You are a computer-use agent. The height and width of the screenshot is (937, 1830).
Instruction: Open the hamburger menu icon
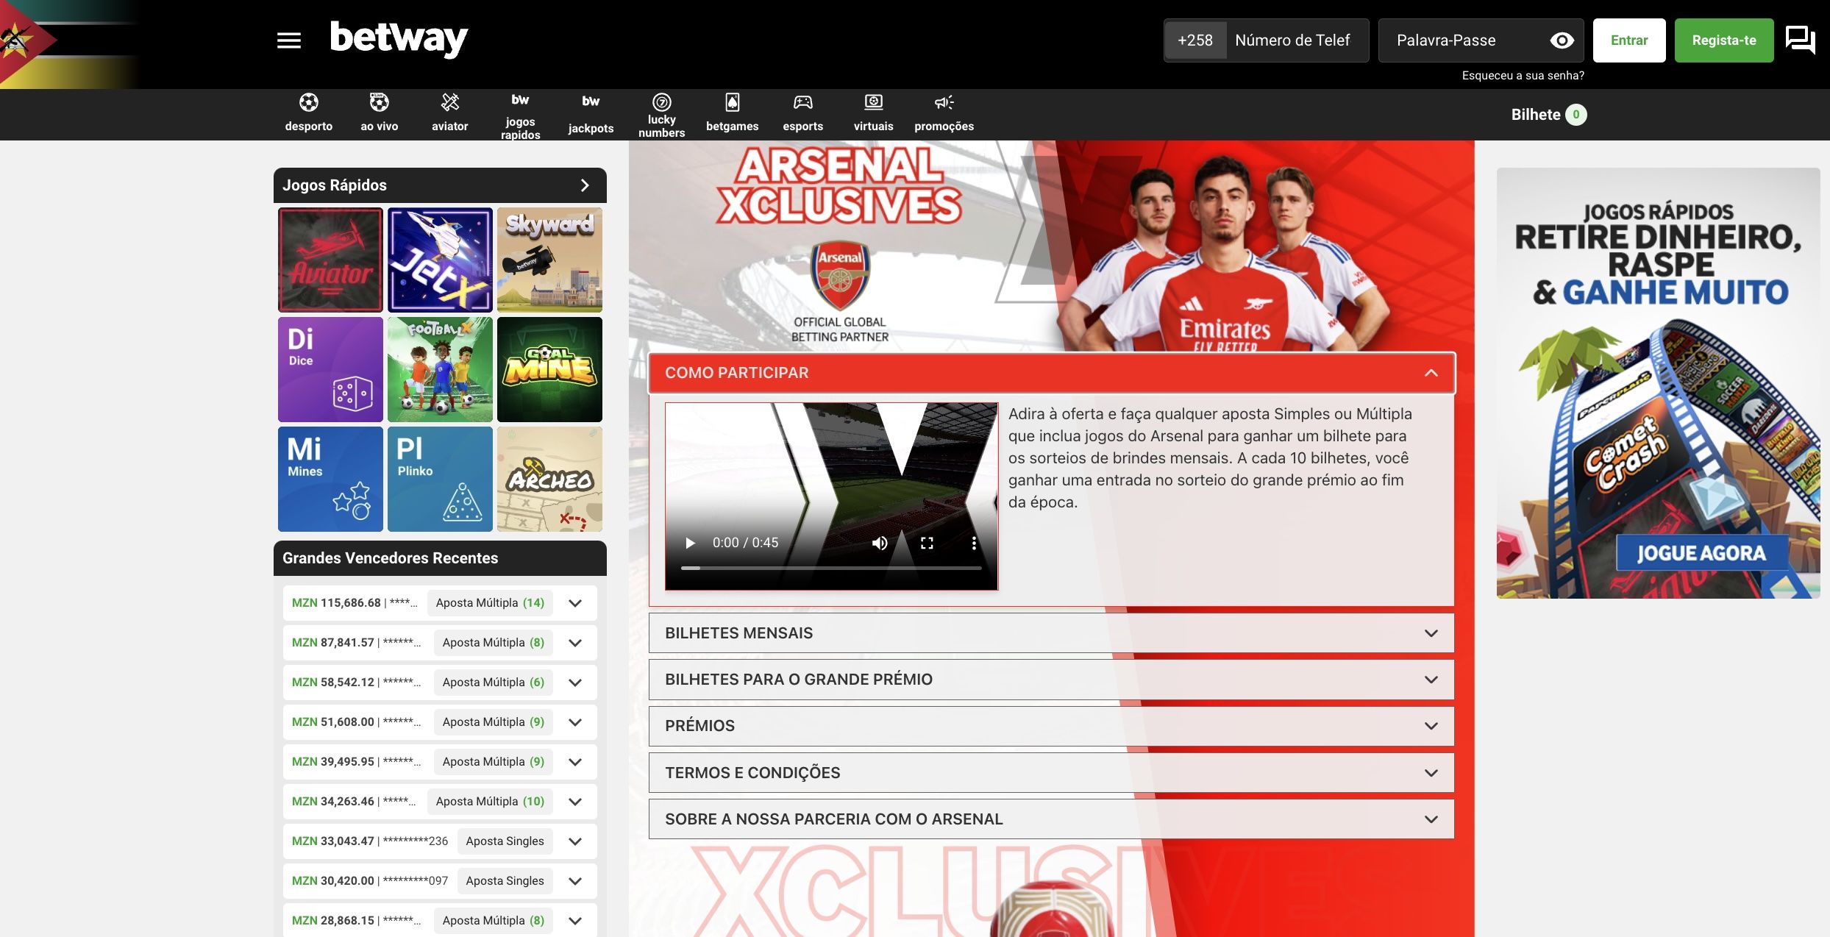point(288,40)
